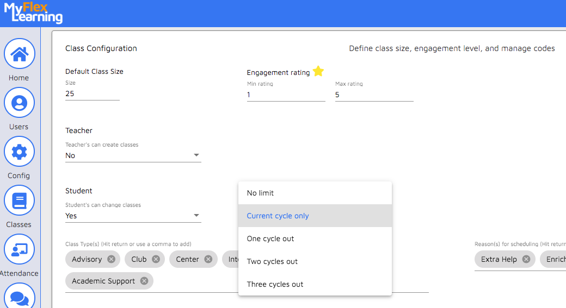Click the Default Class Size field

click(92, 93)
